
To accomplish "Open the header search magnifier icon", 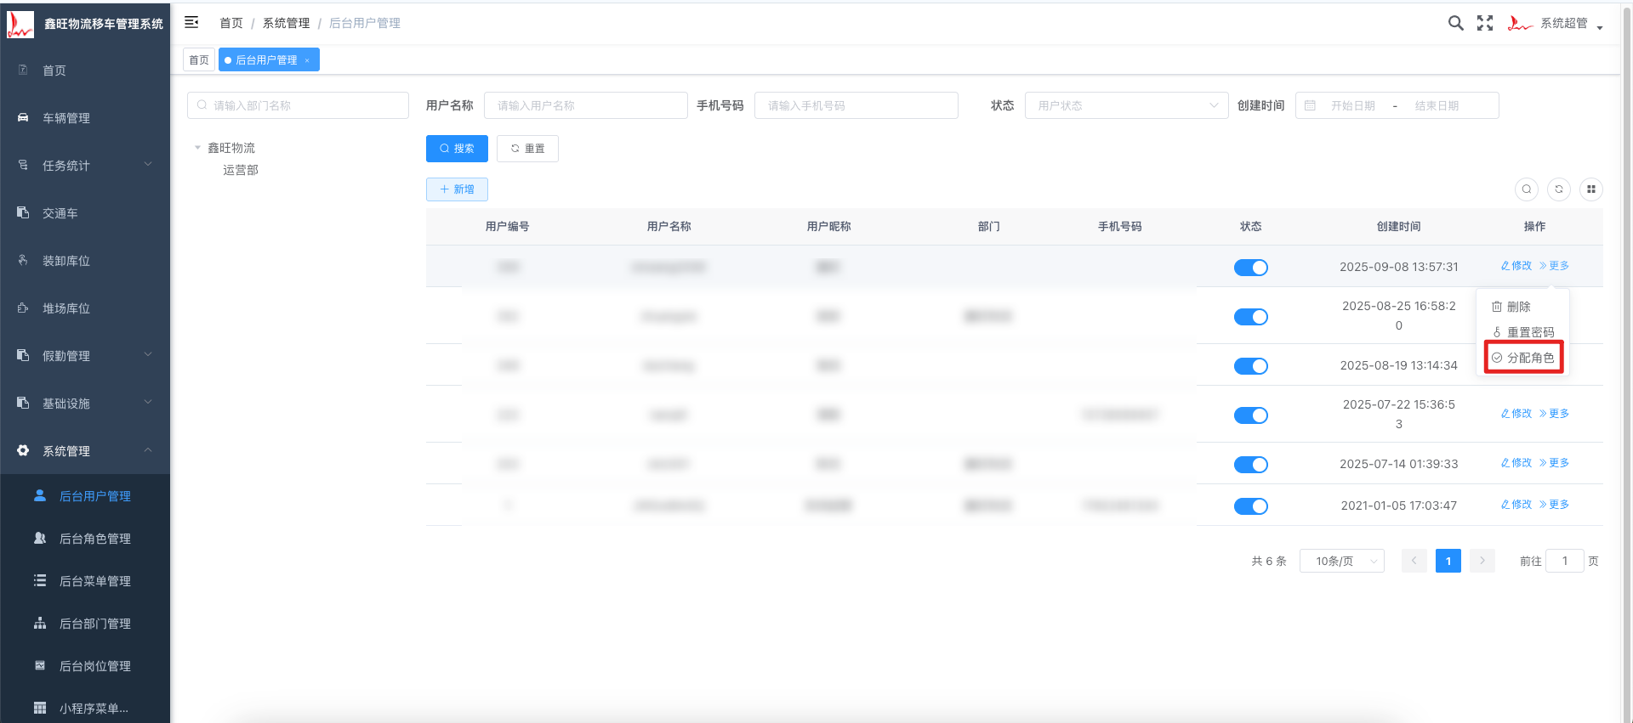I will [1455, 23].
